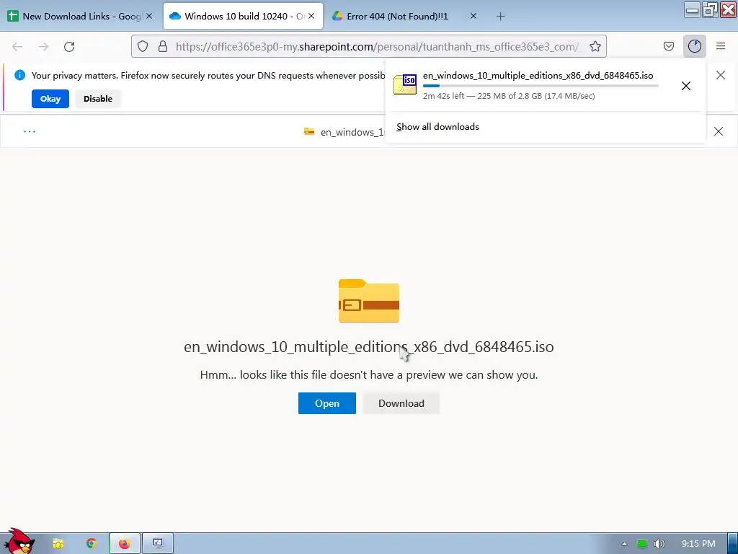
Task: Open the yellow file manager taskbar icon
Action: point(58,544)
